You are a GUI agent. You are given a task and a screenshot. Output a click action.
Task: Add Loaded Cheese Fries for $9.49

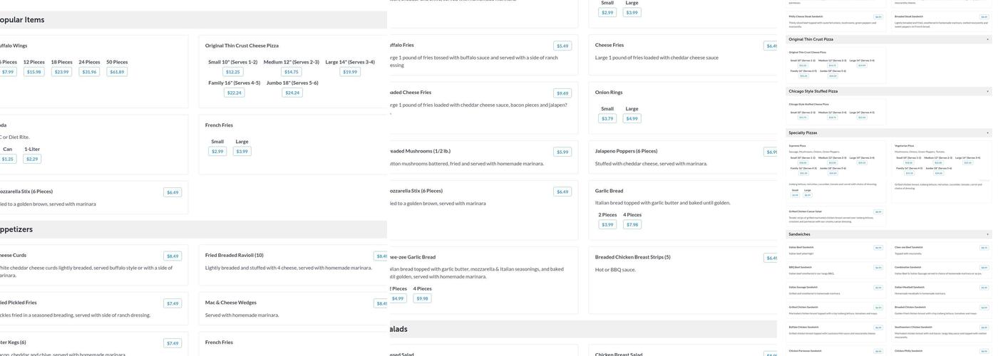coord(562,93)
